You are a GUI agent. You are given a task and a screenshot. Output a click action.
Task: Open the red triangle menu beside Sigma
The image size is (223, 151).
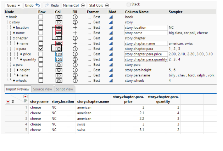click(8, 102)
